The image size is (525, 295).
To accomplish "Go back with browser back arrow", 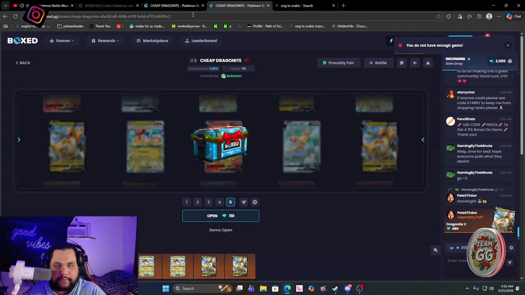I will pyautogui.click(x=5, y=16).
